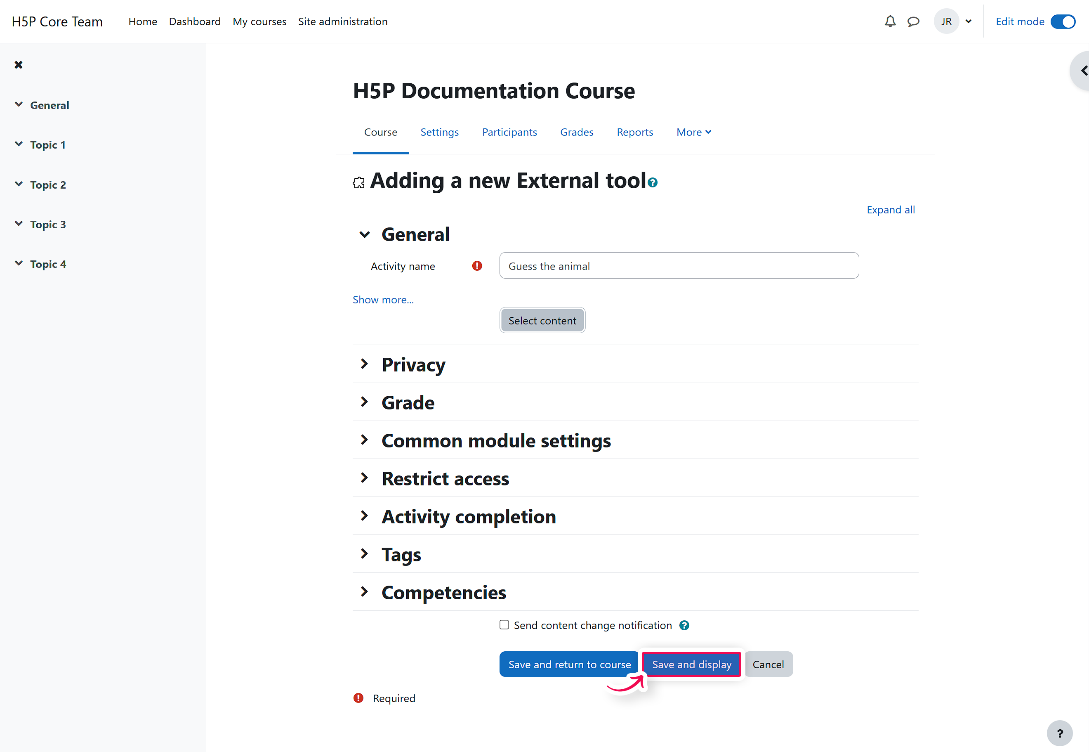Expand the Activity completion section
Image resolution: width=1089 pixels, height=752 pixels.
click(364, 516)
